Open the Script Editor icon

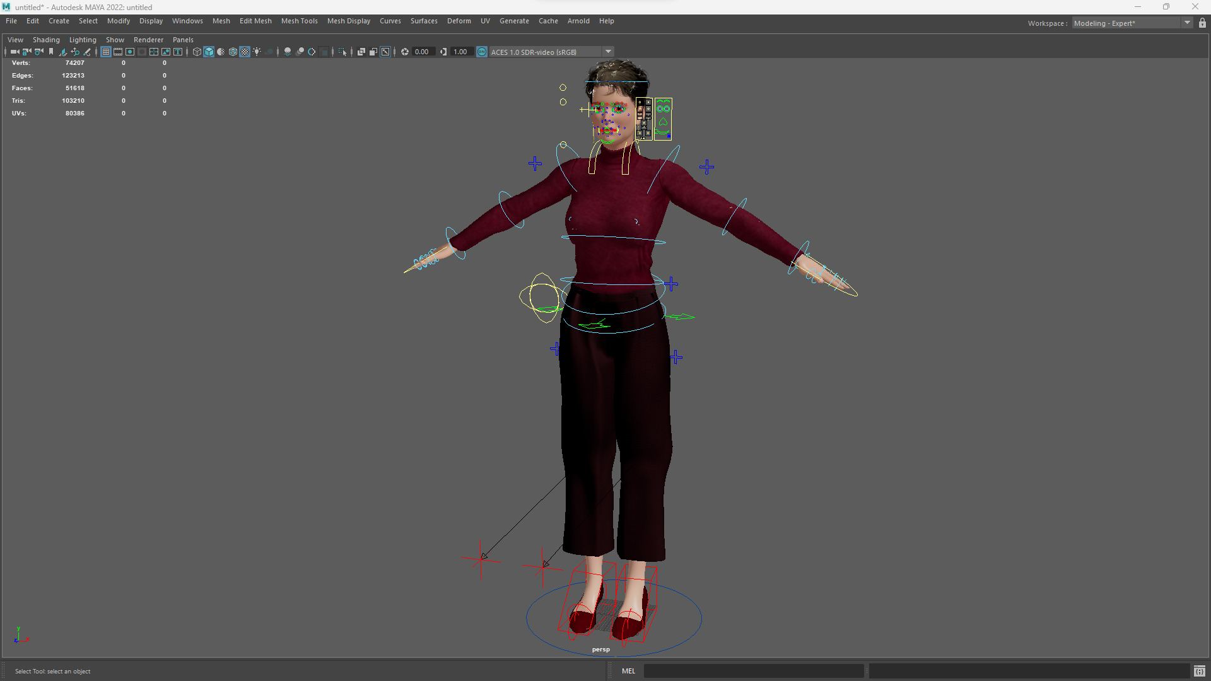coord(1199,671)
